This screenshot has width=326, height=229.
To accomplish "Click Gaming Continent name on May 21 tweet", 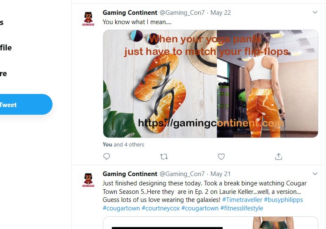I will [130, 174].
